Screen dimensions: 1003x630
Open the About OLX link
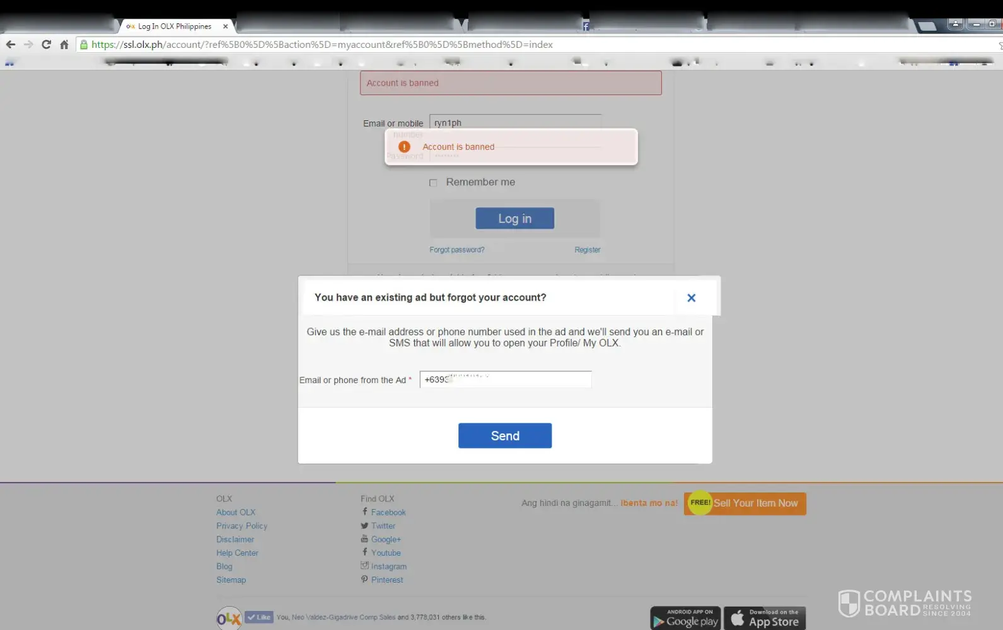[236, 512]
